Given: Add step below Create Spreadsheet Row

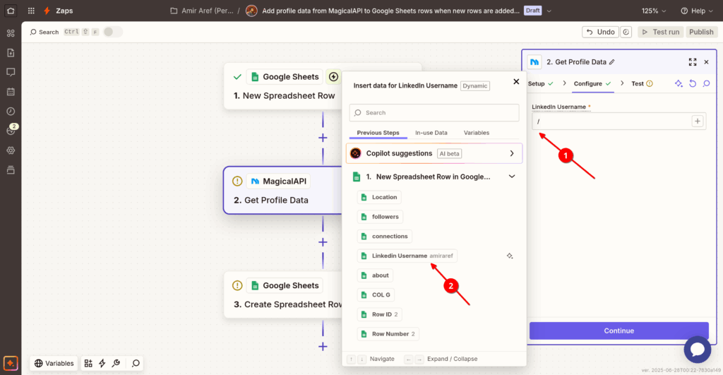Looking at the screenshot, I should point(323,347).
